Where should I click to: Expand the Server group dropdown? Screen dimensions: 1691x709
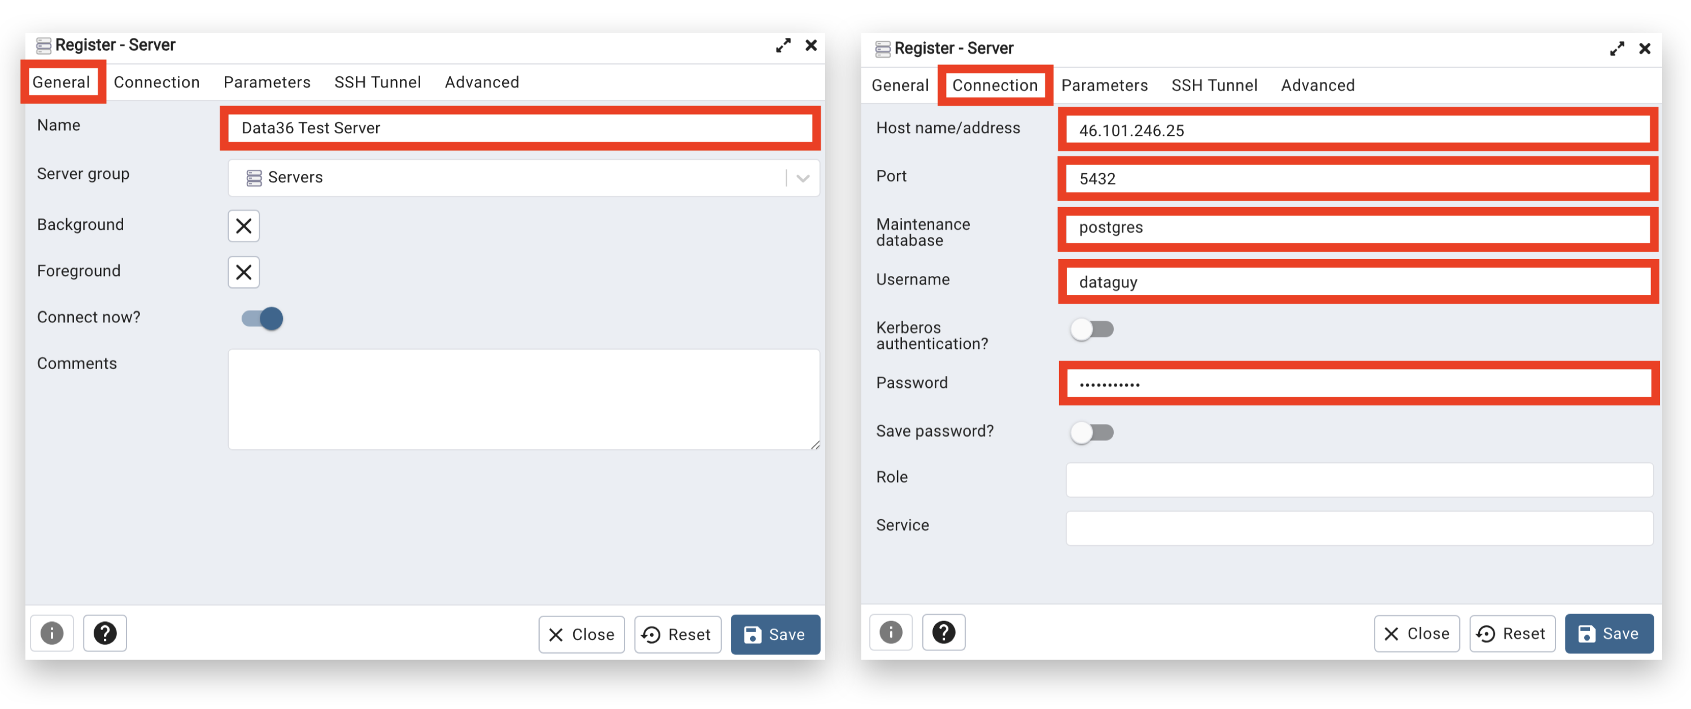(802, 178)
